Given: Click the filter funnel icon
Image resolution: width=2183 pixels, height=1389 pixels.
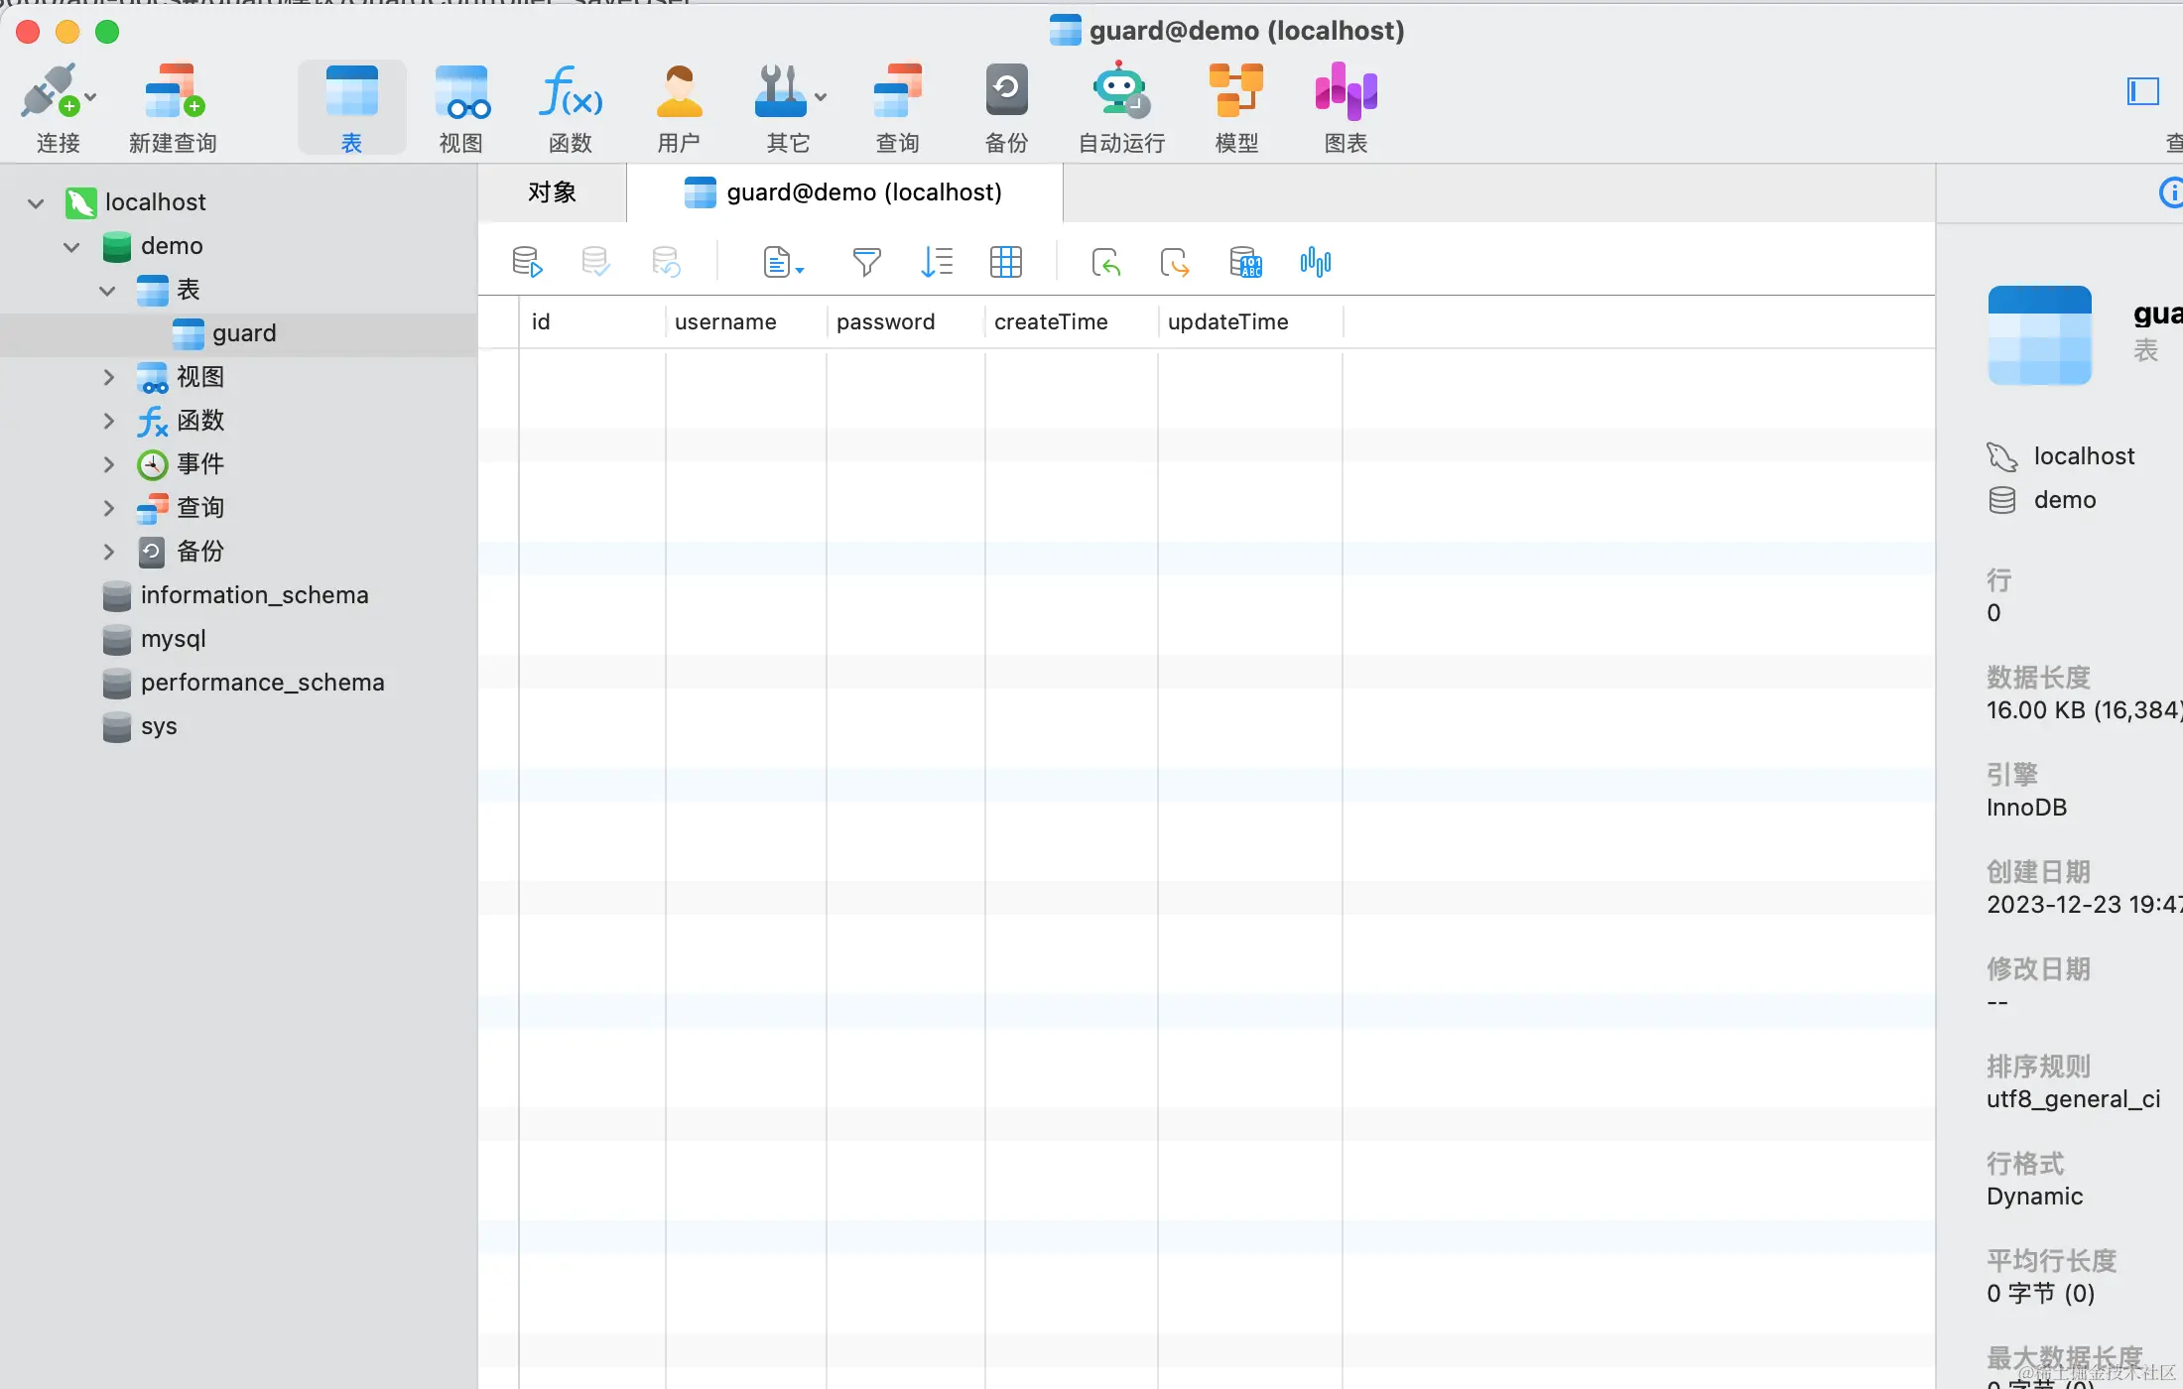Looking at the screenshot, I should click(866, 262).
